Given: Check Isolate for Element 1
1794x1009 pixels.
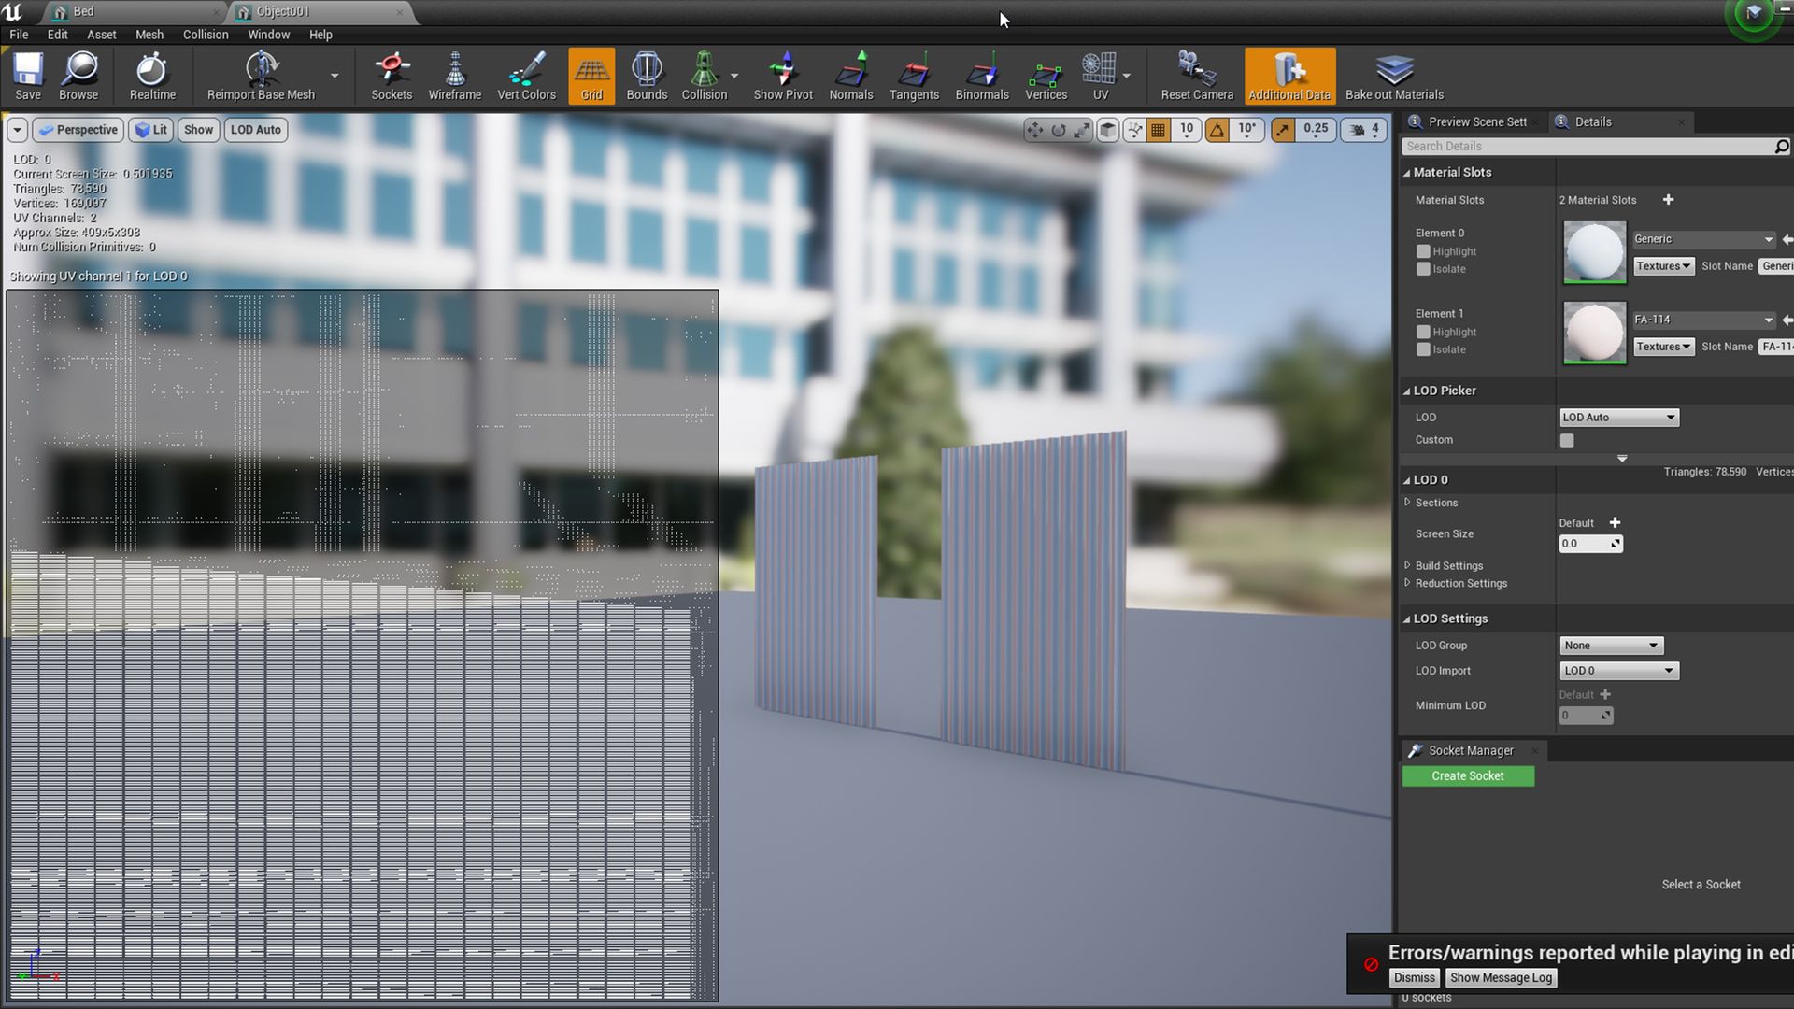Looking at the screenshot, I should coord(1423,349).
